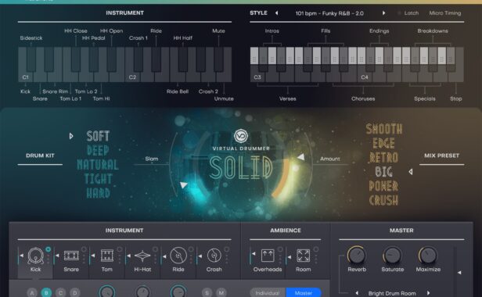Click the Amount dial triangle marker
This screenshot has height=297, width=482.
(x=301, y=157)
